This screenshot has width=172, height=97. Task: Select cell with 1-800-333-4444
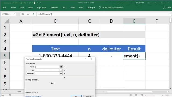click(55, 55)
